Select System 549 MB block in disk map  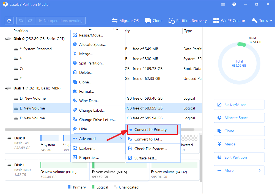tap(50, 143)
